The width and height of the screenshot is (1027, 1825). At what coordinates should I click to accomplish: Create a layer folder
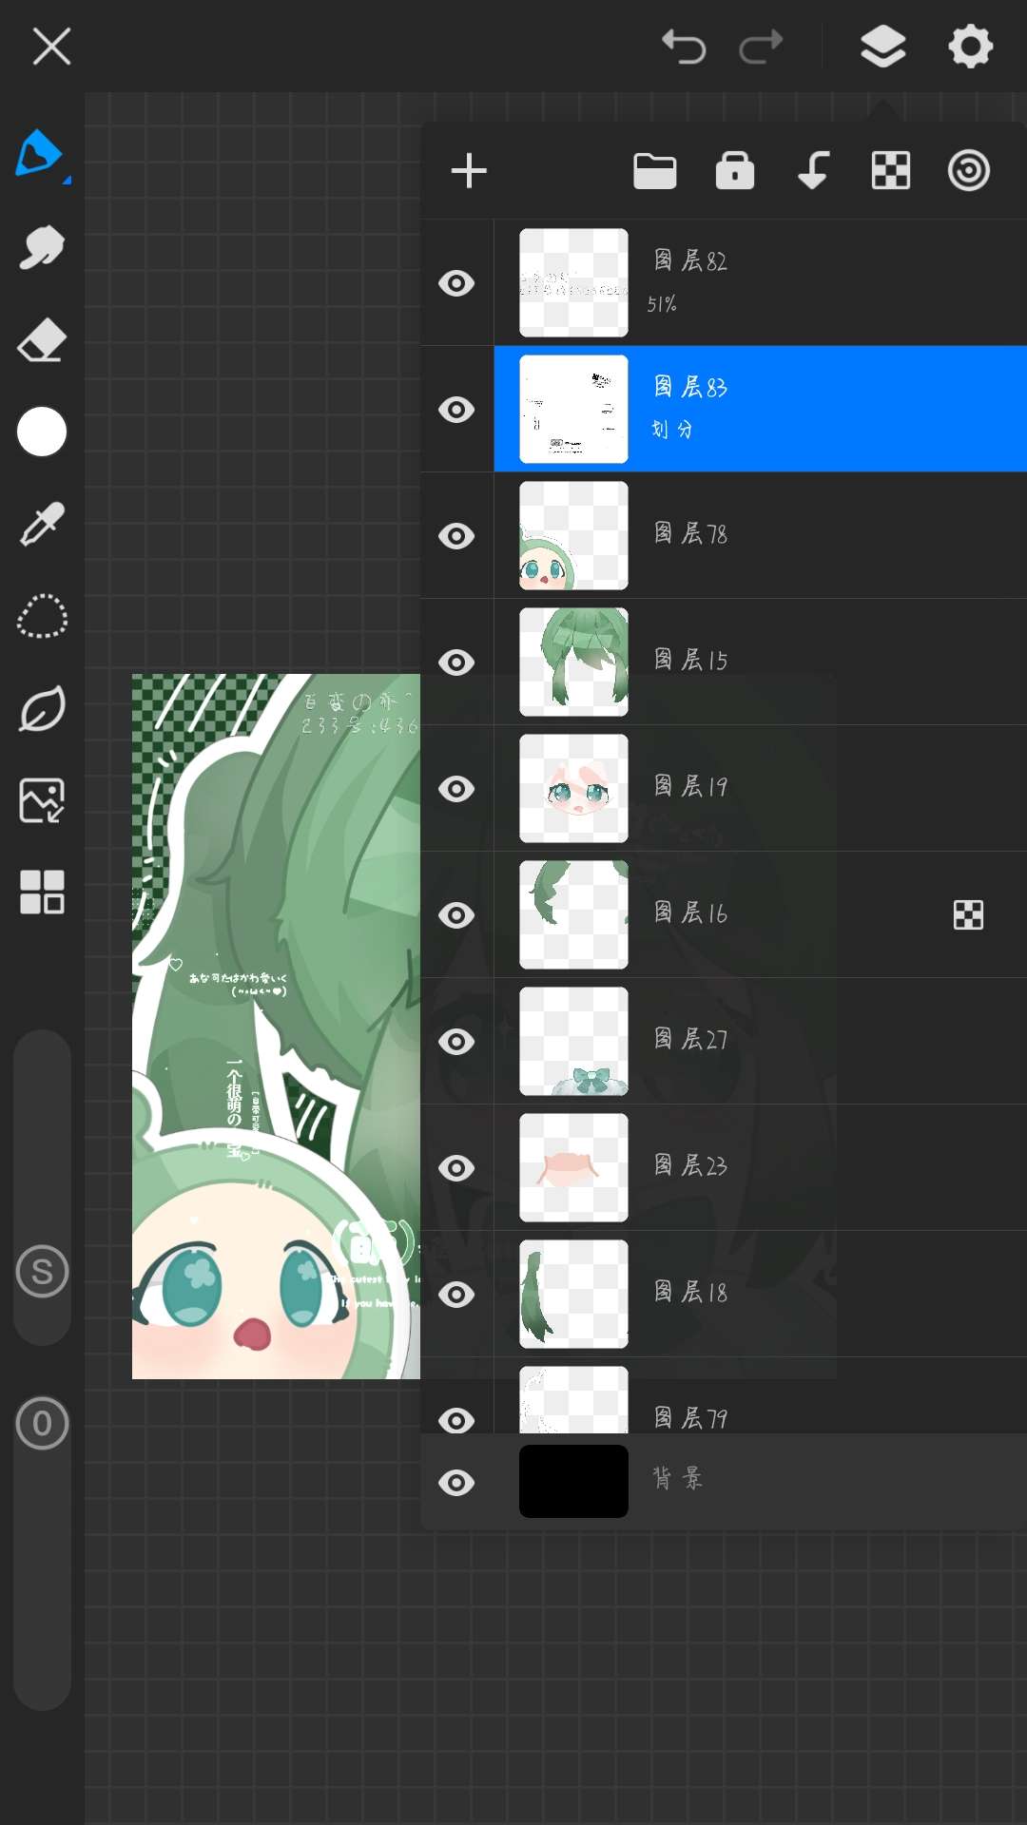pos(655,171)
